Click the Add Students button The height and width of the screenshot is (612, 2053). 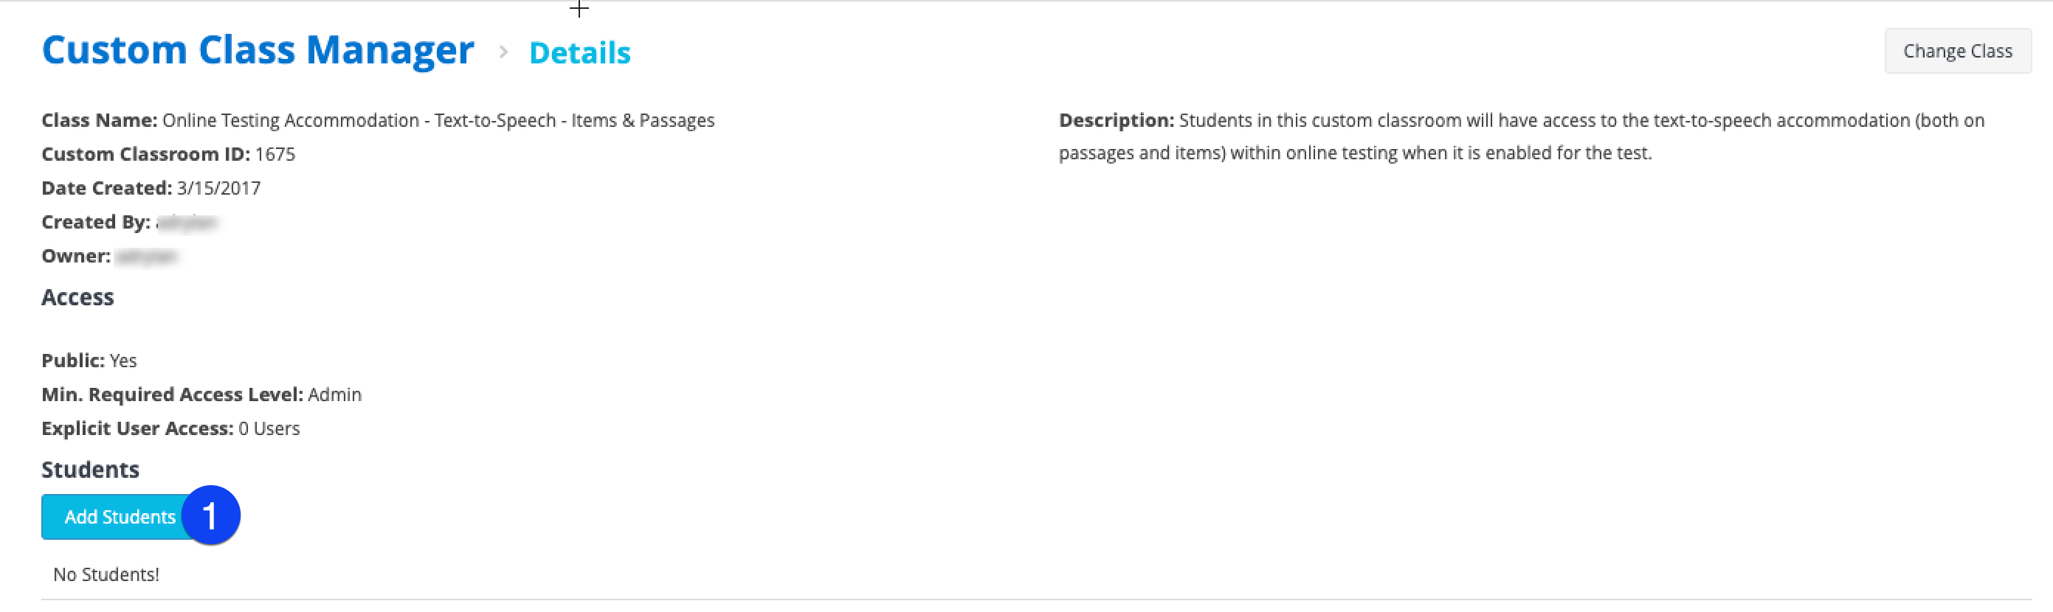(120, 516)
